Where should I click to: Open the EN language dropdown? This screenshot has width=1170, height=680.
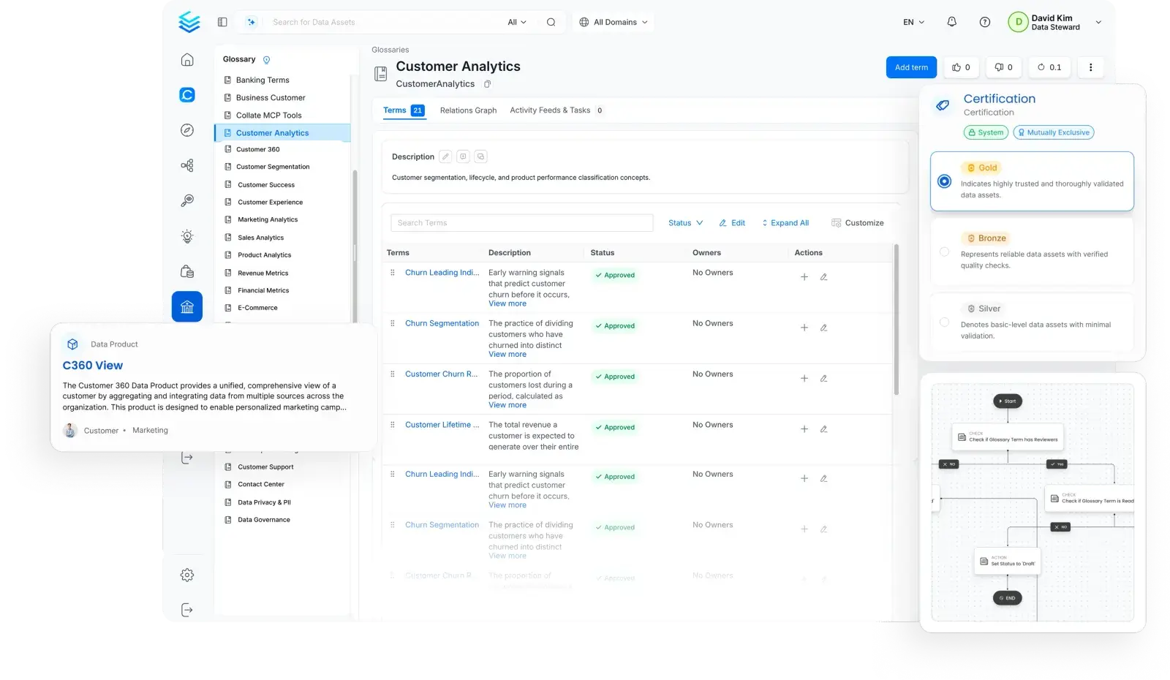click(913, 22)
